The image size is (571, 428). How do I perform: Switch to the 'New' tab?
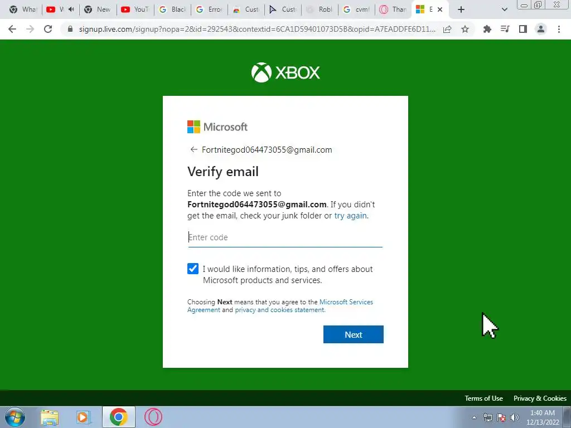click(x=98, y=9)
